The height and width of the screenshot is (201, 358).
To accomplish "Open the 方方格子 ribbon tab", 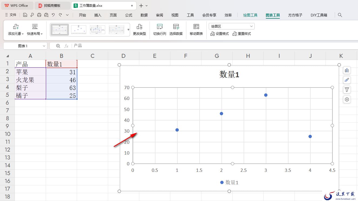I will tap(295, 15).
